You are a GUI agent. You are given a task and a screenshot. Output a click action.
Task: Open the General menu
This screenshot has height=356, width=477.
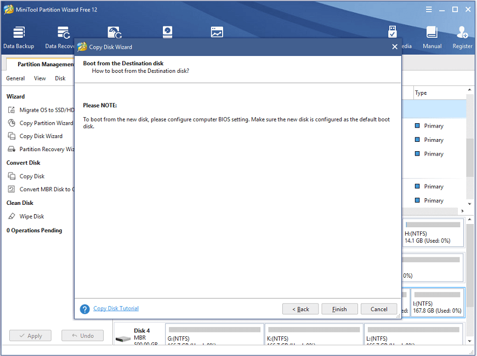click(15, 78)
